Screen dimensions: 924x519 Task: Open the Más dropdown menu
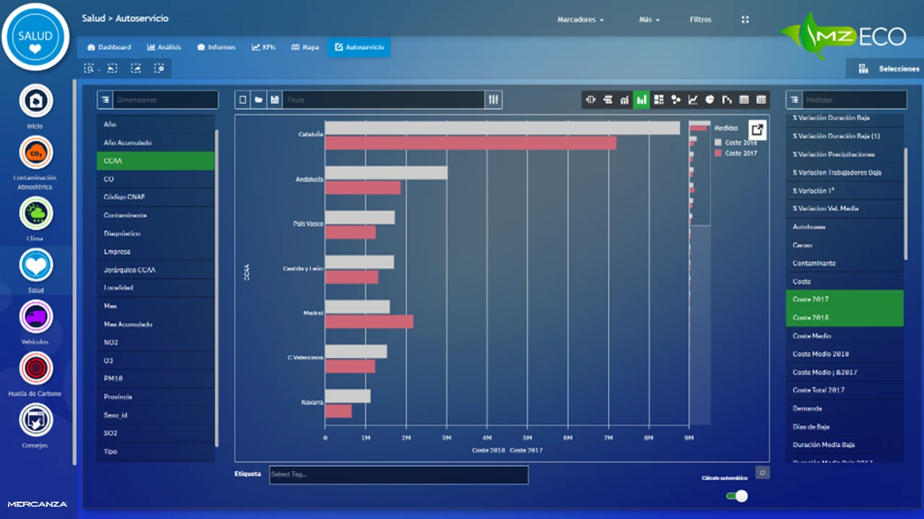649,19
